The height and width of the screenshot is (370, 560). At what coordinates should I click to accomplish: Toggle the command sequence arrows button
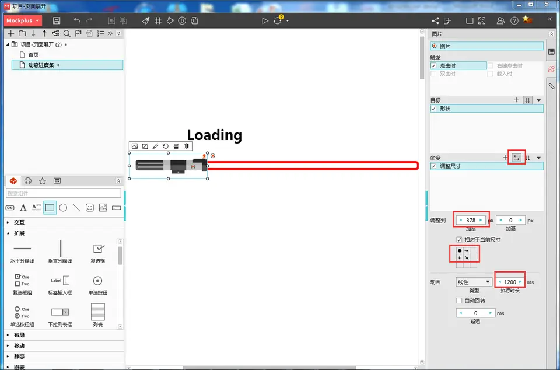tap(516, 158)
